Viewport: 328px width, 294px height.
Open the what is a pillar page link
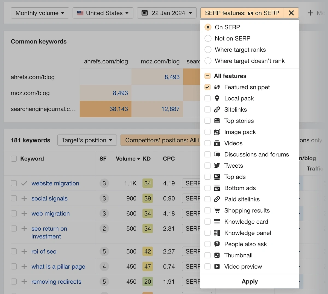pos(58,266)
